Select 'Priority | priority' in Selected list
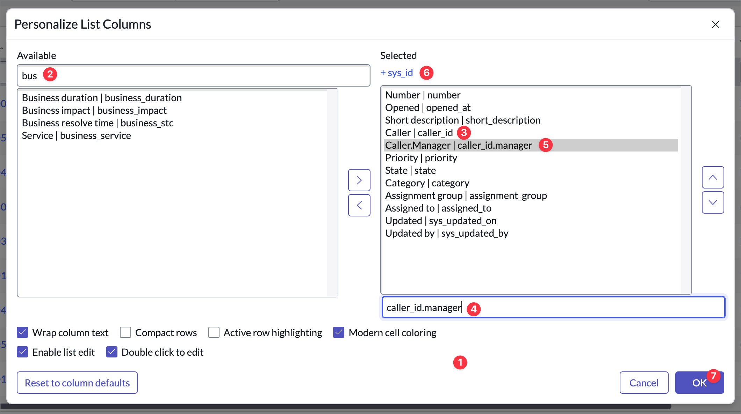Screen dimensions: 741x414 tap(421, 158)
